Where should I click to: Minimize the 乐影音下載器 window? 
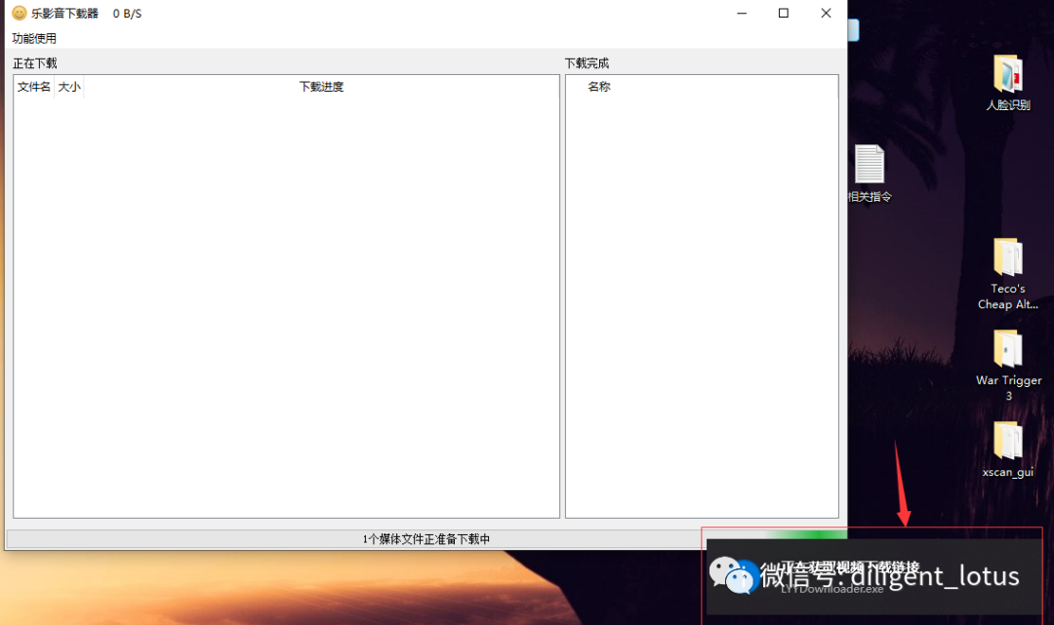[x=742, y=13]
